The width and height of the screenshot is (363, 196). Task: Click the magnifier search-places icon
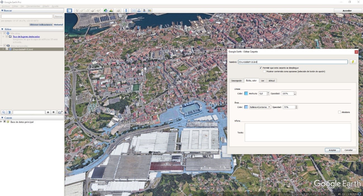tap(4, 112)
